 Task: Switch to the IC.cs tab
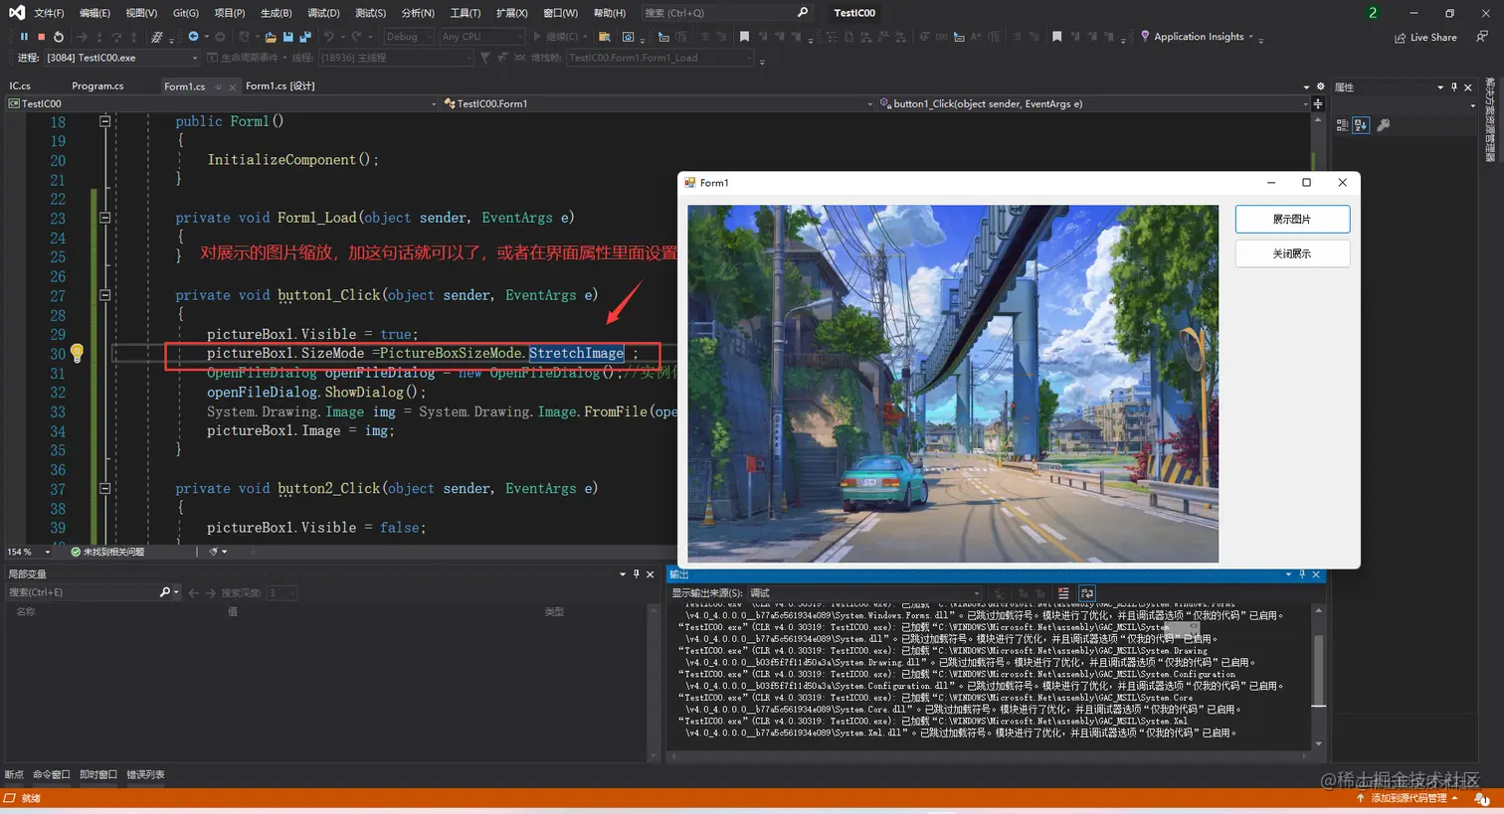click(x=20, y=86)
